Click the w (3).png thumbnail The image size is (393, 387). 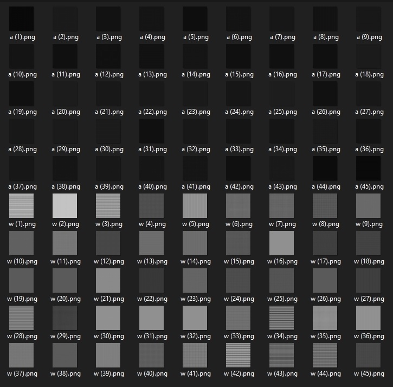pos(108,205)
